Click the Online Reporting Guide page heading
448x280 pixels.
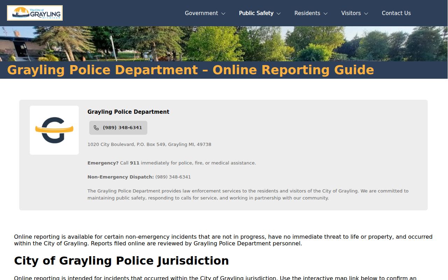(190, 70)
